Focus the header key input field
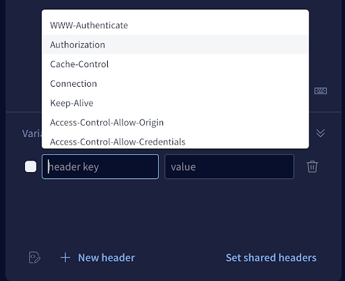 click(100, 167)
